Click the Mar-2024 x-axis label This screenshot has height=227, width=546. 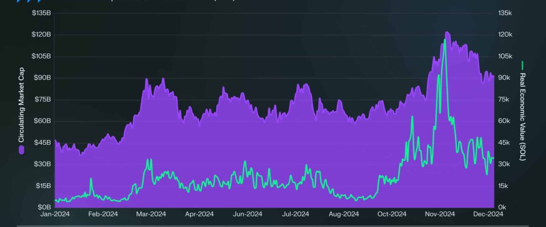click(152, 214)
